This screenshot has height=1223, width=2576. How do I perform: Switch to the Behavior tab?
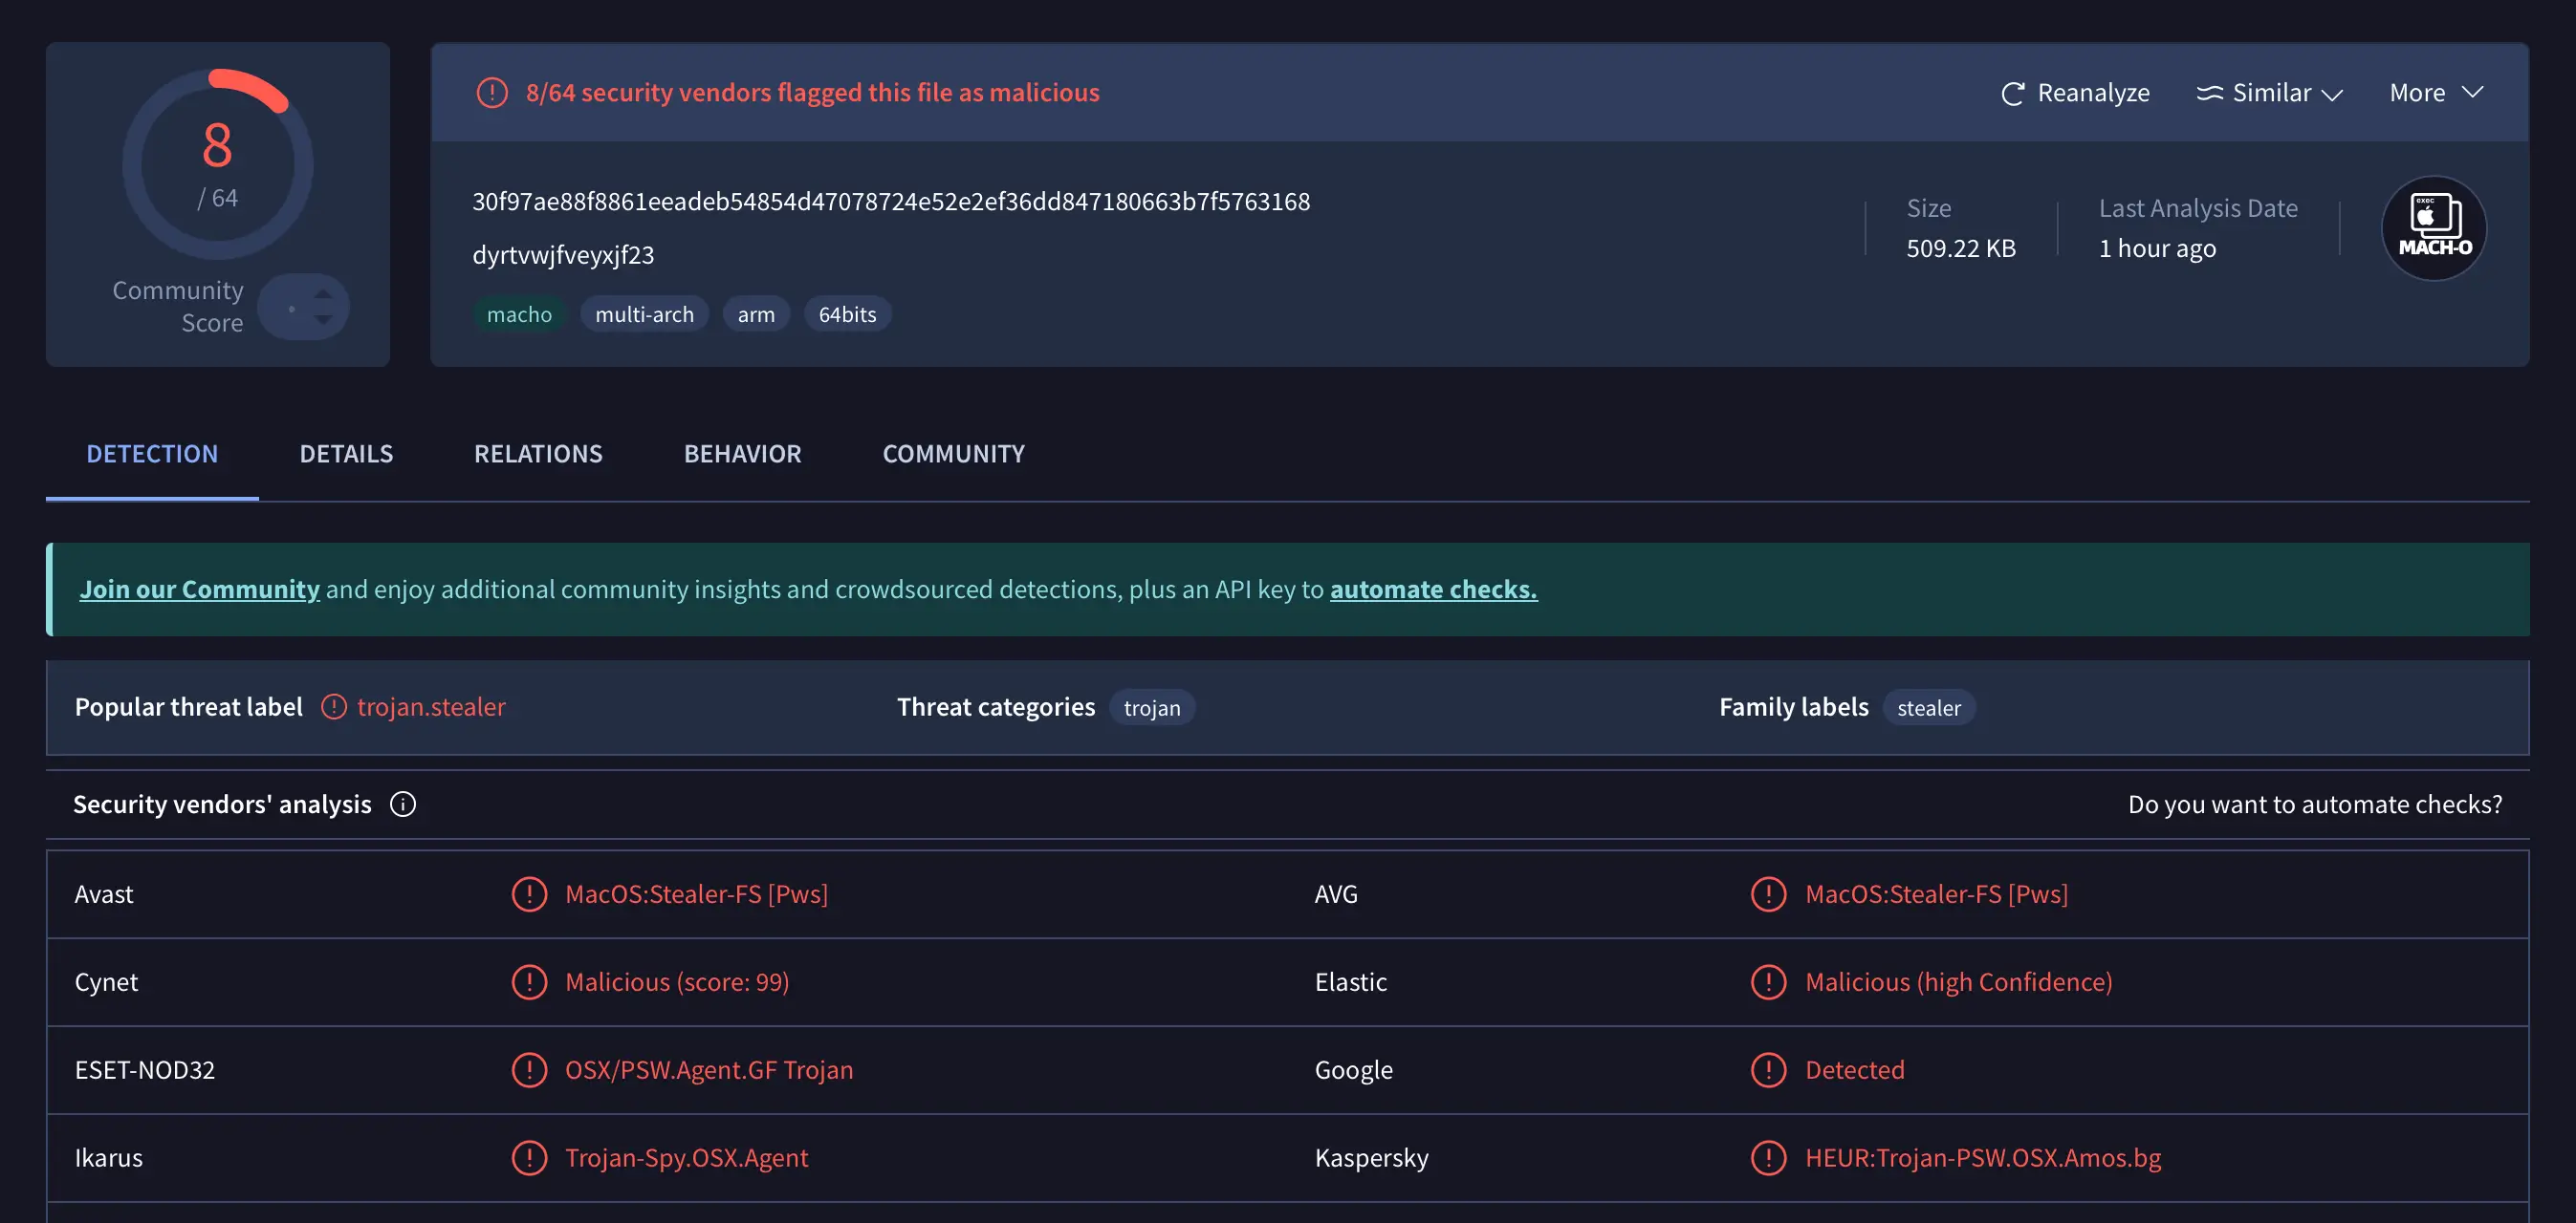tap(743, 454)
